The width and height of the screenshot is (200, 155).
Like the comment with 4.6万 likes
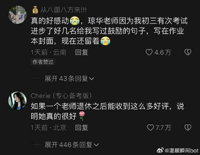[149, 52]
